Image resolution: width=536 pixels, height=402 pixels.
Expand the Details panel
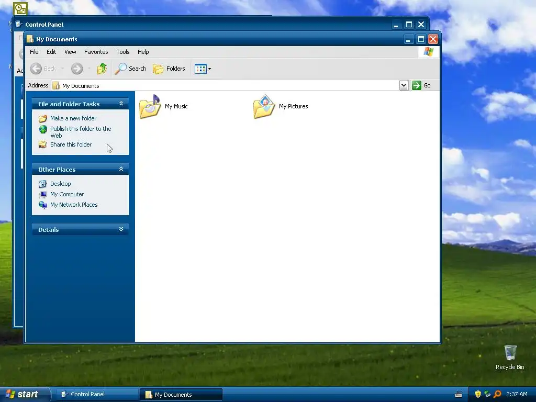pyautogui.click(x=121, y=229)
